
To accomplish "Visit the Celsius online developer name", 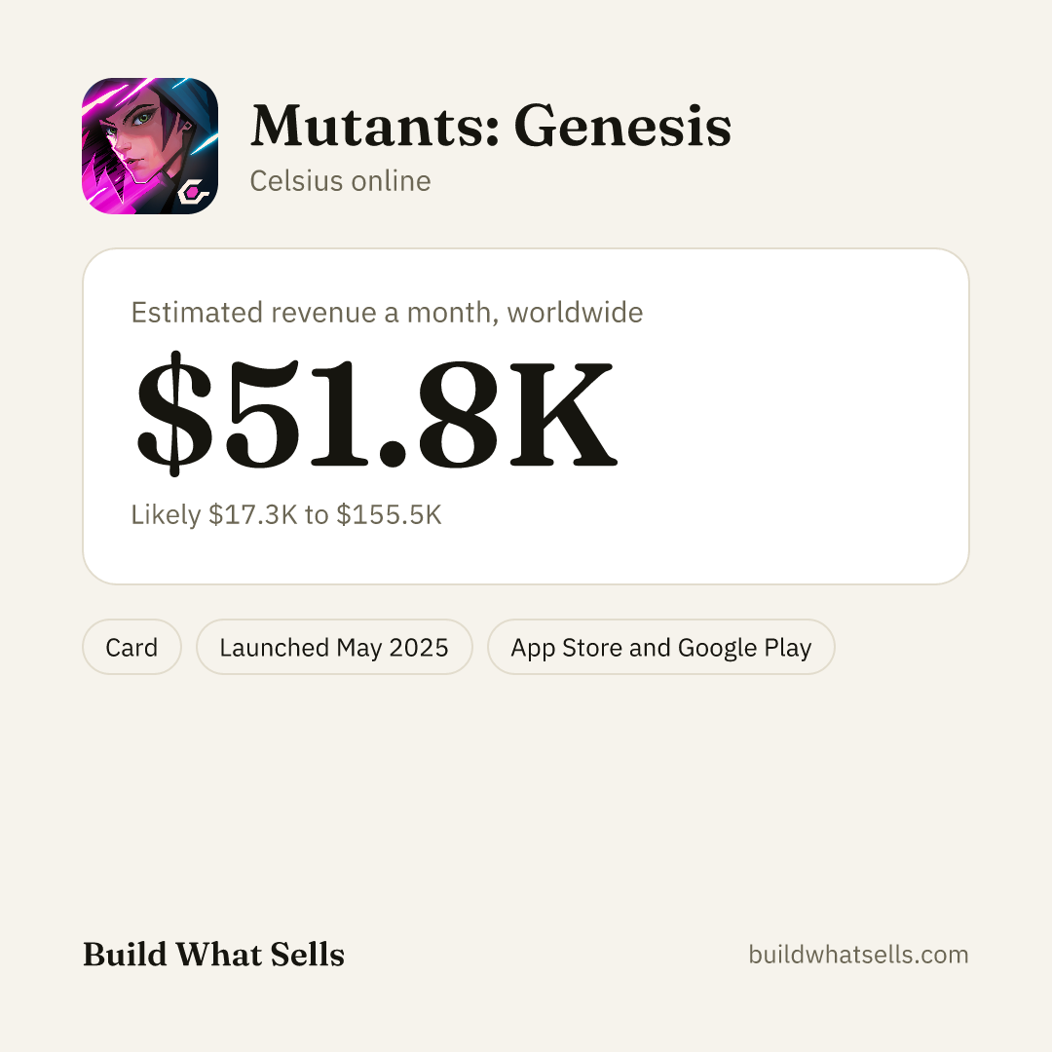I will pyautogui.click(x=340, y=181).
